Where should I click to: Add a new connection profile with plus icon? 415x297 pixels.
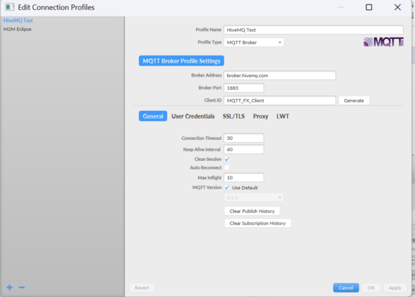coord(9,287)
